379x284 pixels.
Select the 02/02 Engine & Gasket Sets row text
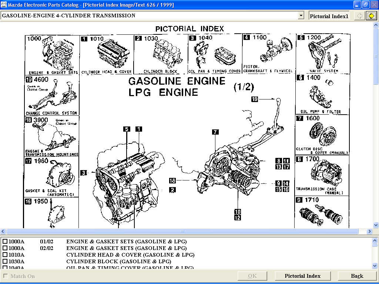pos(127,248)
